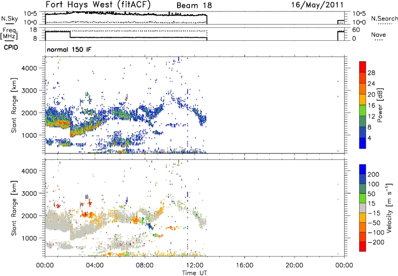Click the '−50' Velocity scale label
The height and width of the screenshot is (276, 398).
374,223
